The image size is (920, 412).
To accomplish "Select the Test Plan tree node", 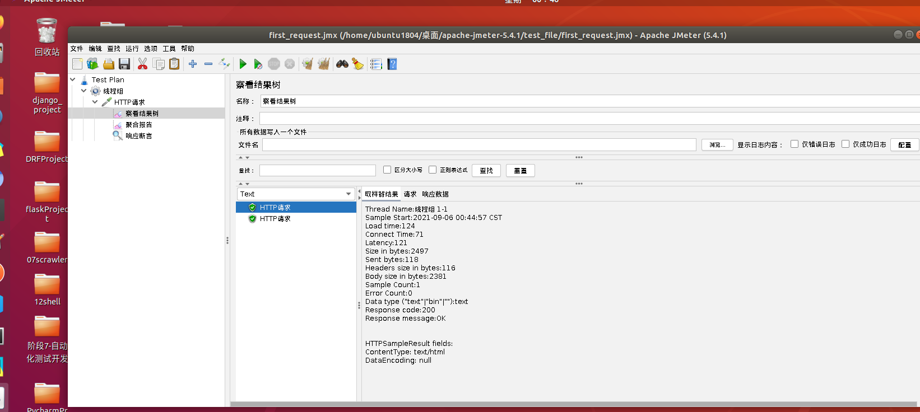I will coord(108,80).
